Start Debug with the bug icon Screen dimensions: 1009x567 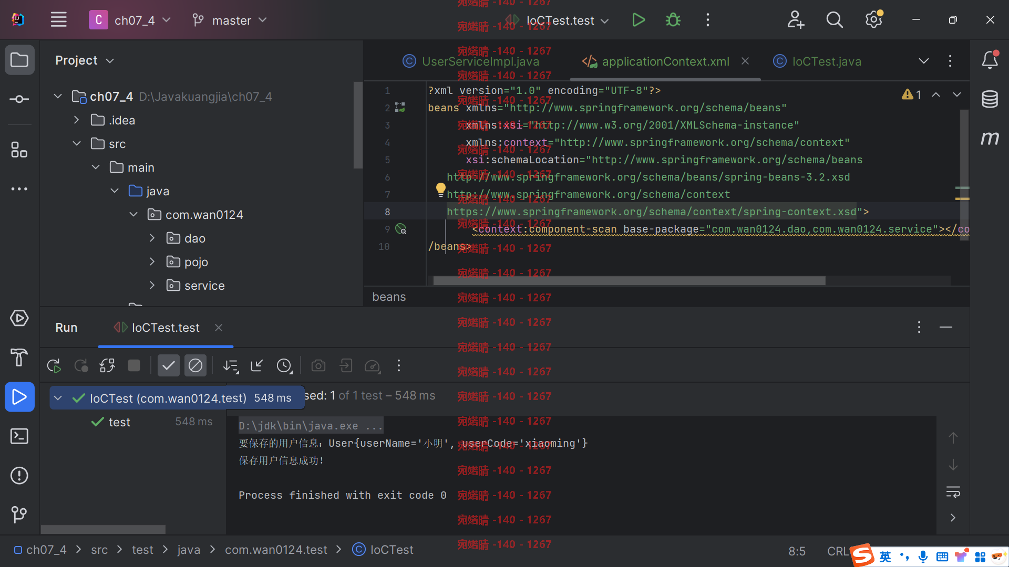pyautogui.click(x=673, y=20)
